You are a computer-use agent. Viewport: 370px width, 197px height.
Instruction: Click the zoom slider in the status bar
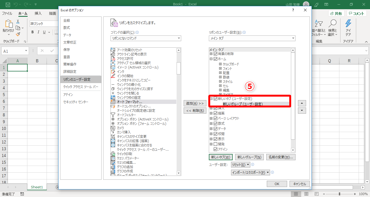(x=340, y=194)
